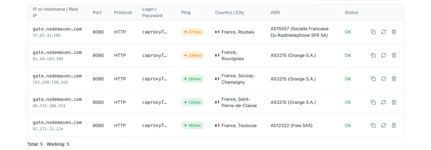Refresh the France, Toulouse proxy check
The width and height of the screenshot is (431, 150).
pyautogui.click(x=384, y=126)
